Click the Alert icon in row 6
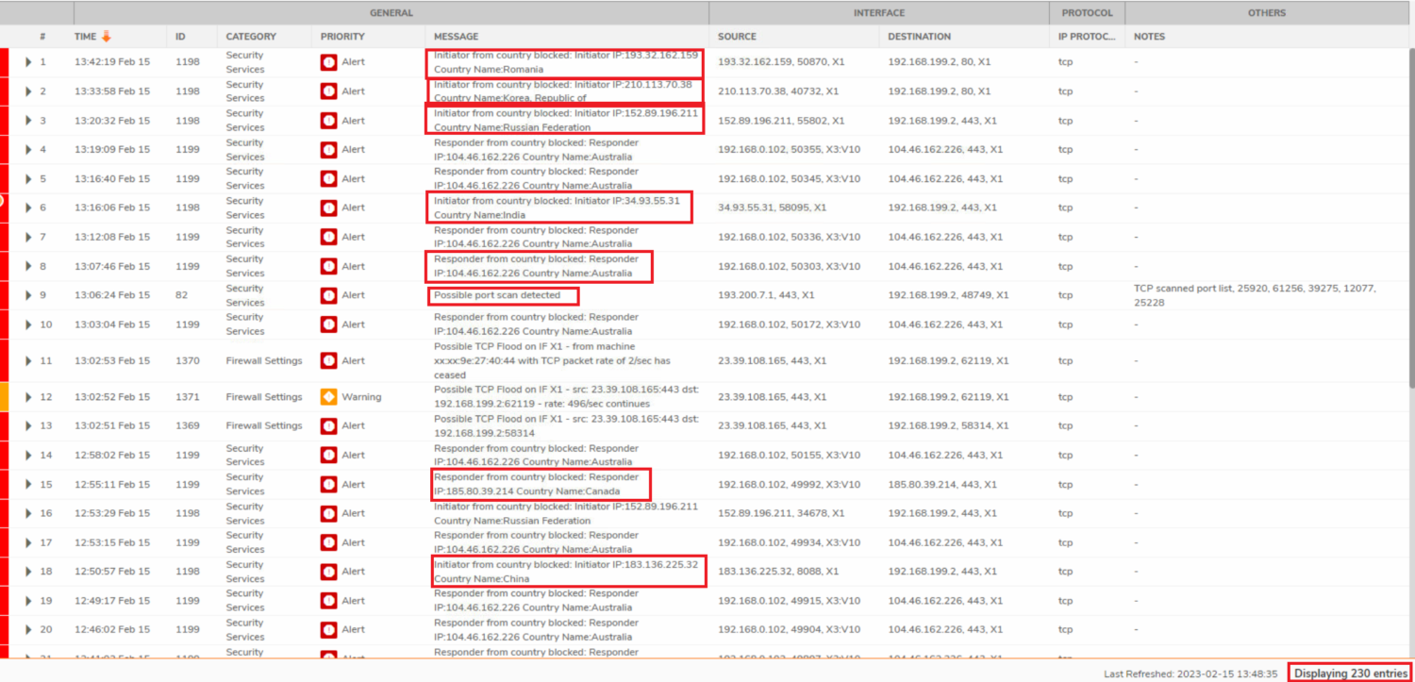This screenshot has height=682, width=1415. pos(328,208)
